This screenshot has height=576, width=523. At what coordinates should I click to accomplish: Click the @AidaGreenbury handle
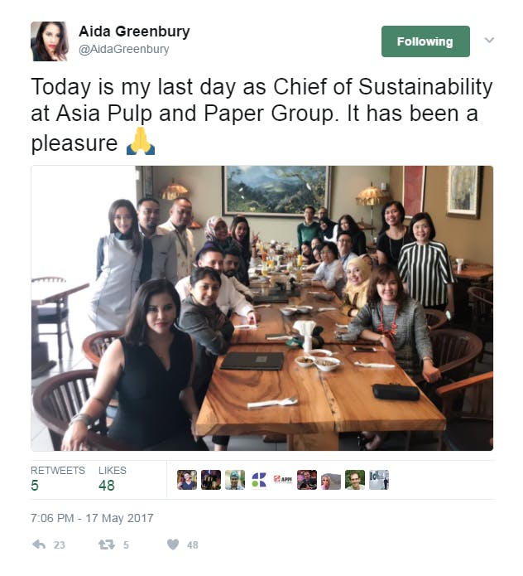(x=124, y=50)
